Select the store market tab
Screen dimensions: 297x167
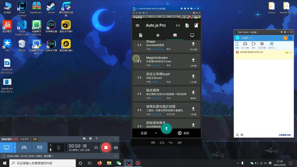[175, 35]
